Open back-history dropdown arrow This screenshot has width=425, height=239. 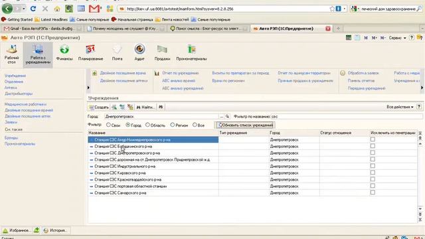24,9
